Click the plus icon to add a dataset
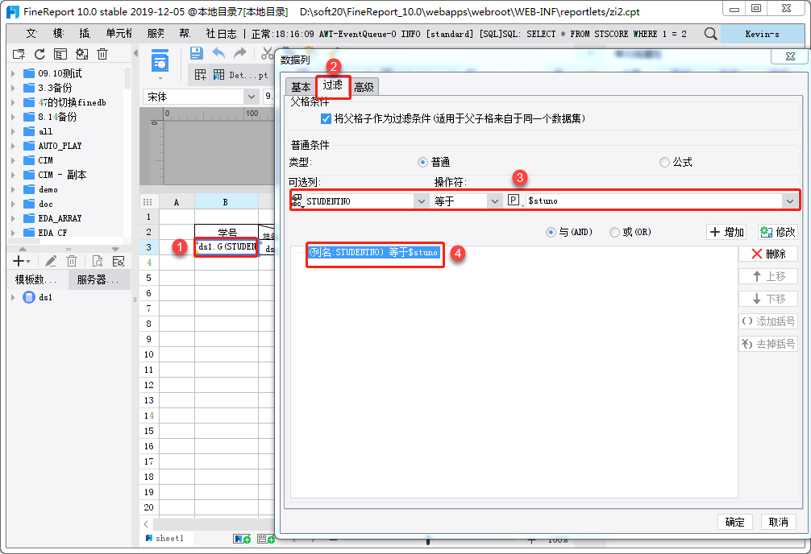811x554 pixels. (x=18, y=262)
